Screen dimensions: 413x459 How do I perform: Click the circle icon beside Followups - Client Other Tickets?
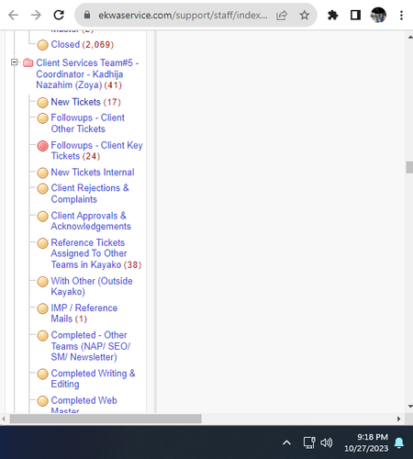click(x=42, y=118)
